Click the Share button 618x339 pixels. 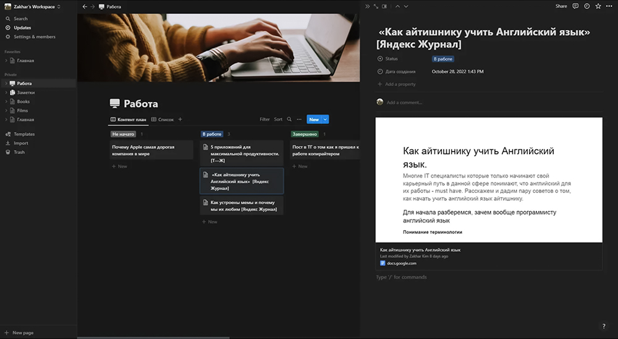coord(561,6)
